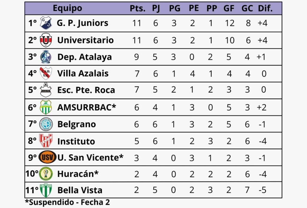Select the Dep. Atalaya badge
The height and width of the screenshot is (208, 307).
click(x=46, y=57)
